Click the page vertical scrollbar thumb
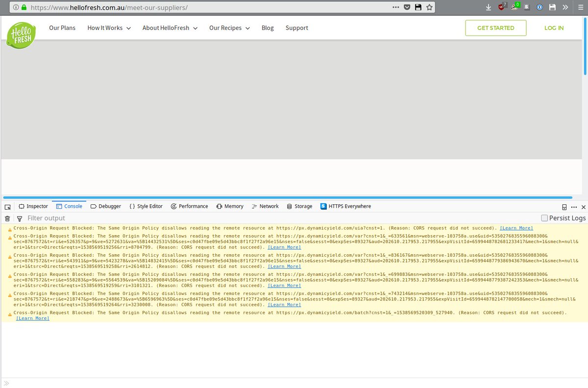Image resolution: width=588 pixels, height=388 pixels. click(586, 46)
